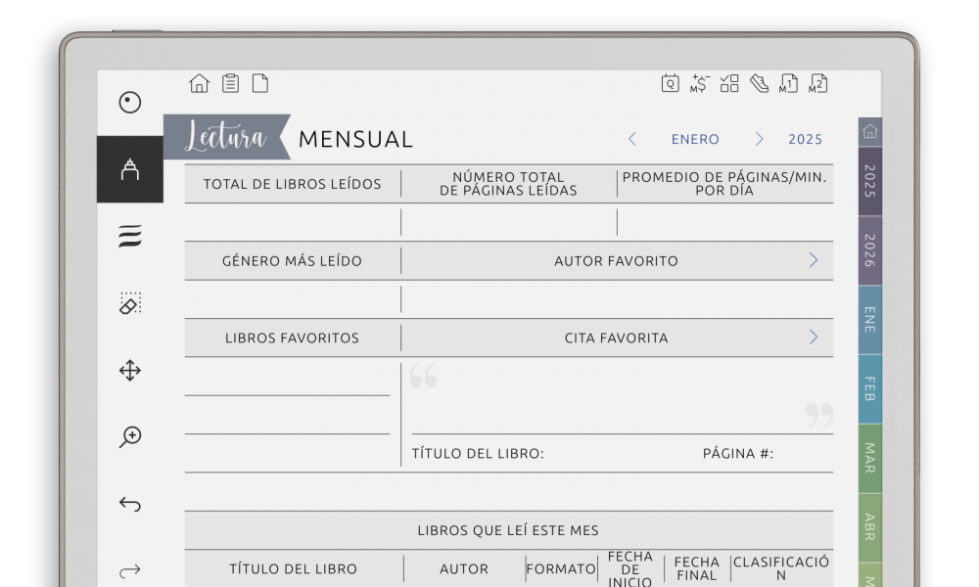Click the 'FECHA FINAL' column header
The width and height of the screenshot is (979, 587).
pyautogui.click(x=697, y=569)
